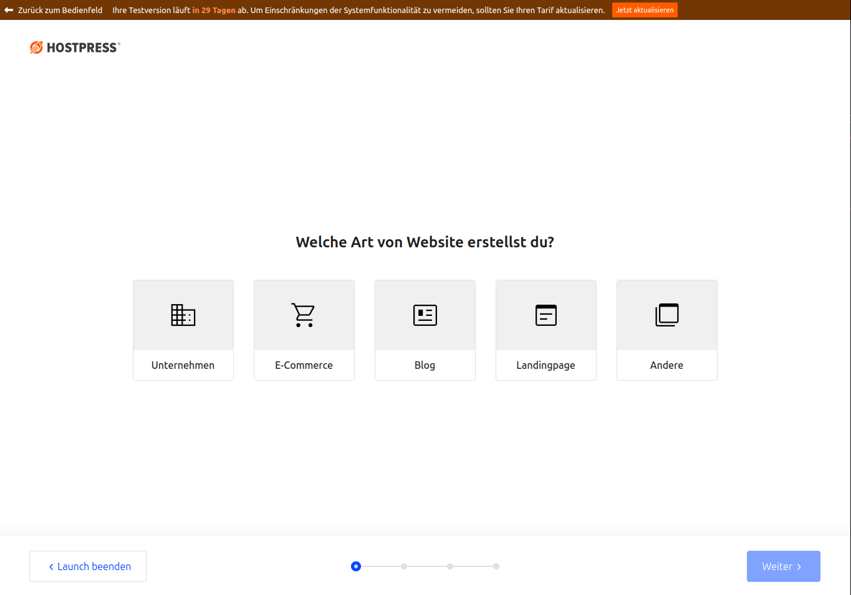
Task: Jump to the third progress step dot
Action: pos(450,566)
